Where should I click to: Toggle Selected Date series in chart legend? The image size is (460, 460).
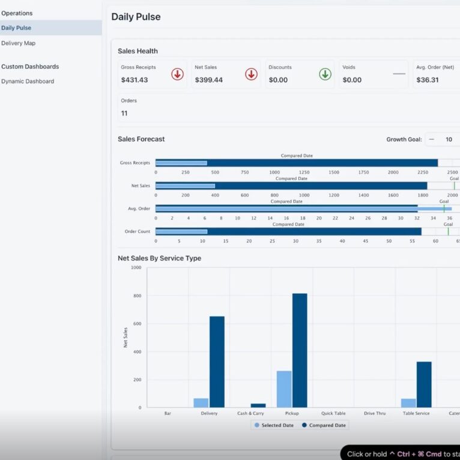pos(274,425)
